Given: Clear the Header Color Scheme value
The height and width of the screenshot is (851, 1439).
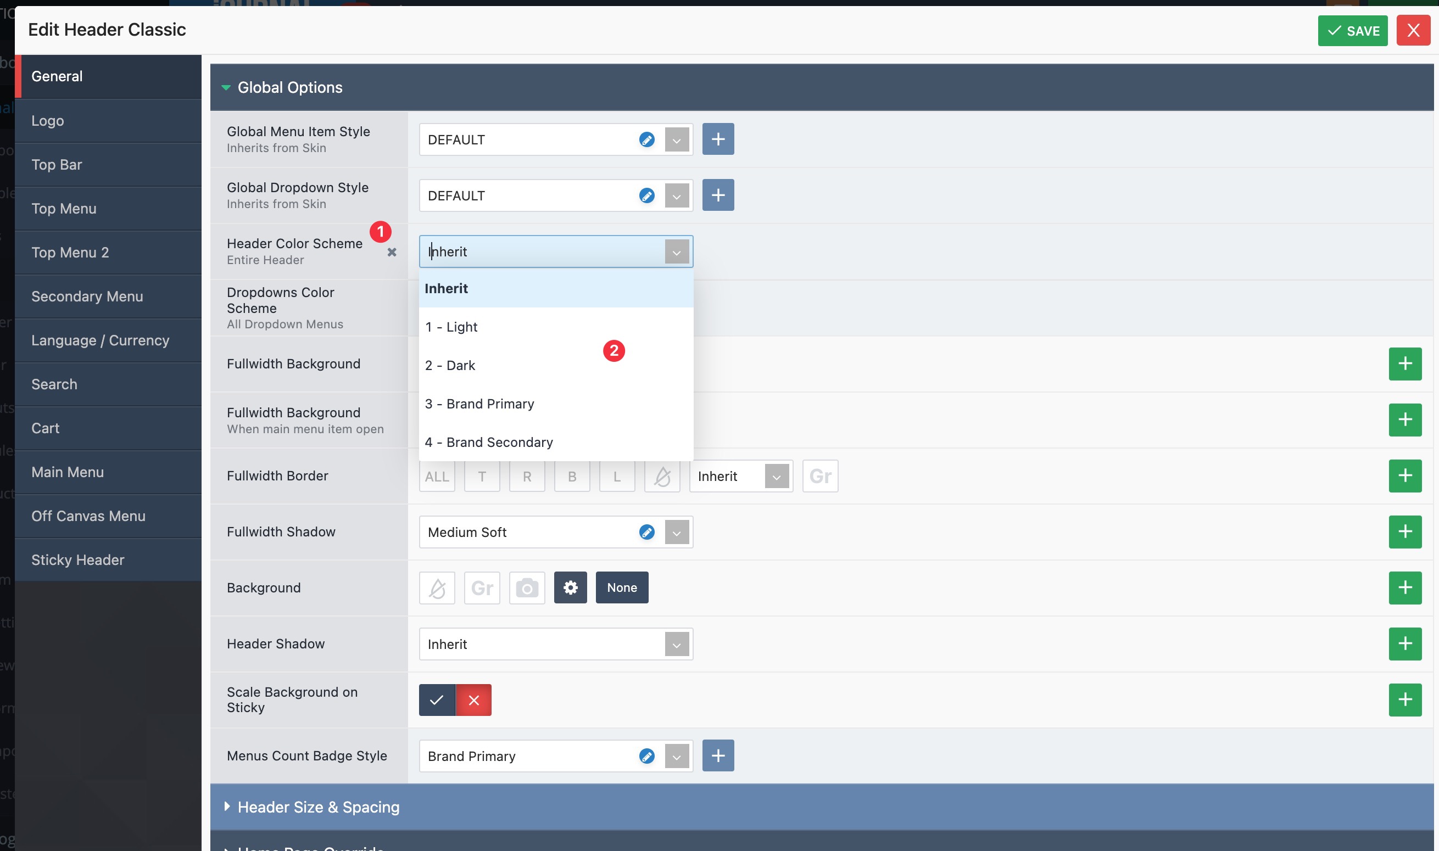Looking at the screenshot, I should (x=392, y=253).
